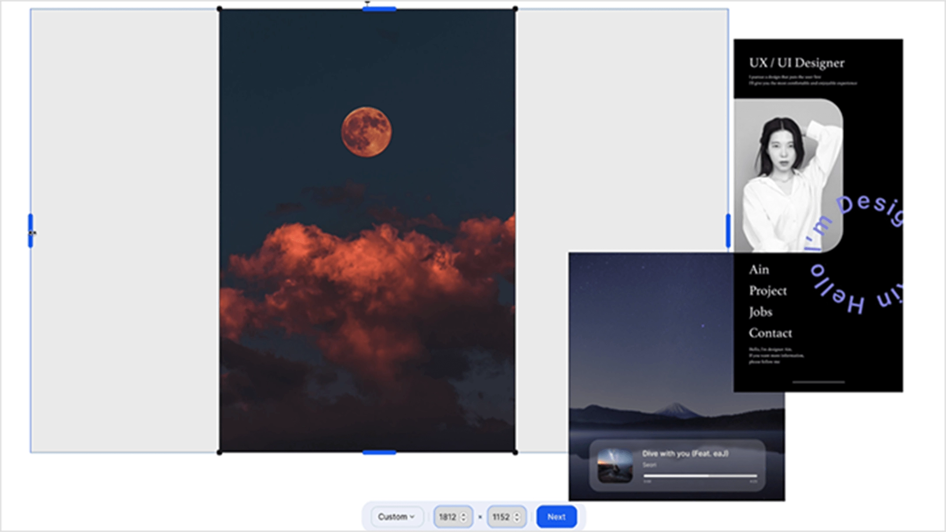Open the Custom size preset dropdown
The image size is (946, 532).
click(x=396, y=517)
